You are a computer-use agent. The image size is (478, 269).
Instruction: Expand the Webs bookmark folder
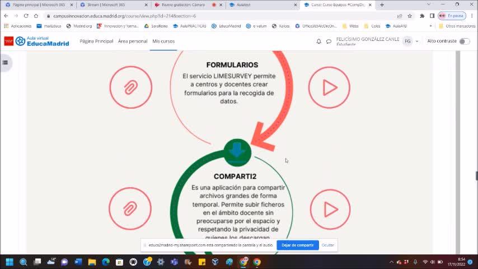pos(350,26)
